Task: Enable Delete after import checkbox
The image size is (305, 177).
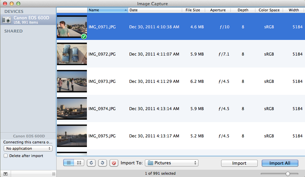Action: (x=6, y=156)
